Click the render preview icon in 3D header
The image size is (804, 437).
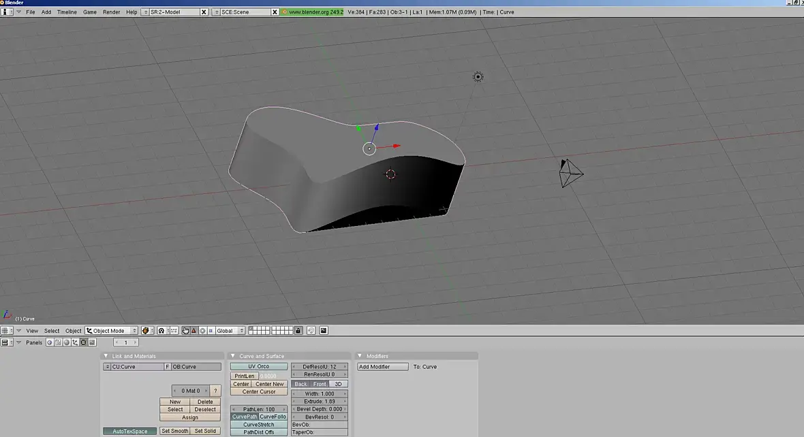[324, 331]
